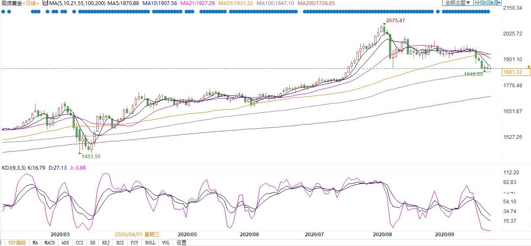Switch to the BOLL indicator tab

150,243
